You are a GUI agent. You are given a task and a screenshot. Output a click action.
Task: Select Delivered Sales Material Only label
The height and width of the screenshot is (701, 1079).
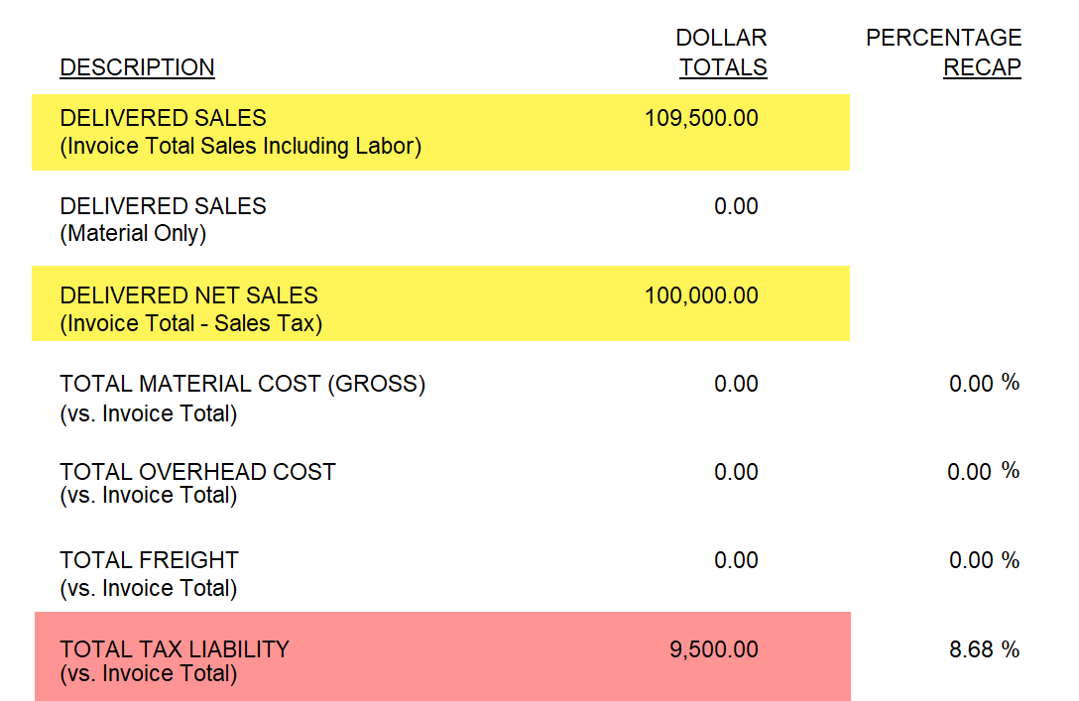point(163,219)
